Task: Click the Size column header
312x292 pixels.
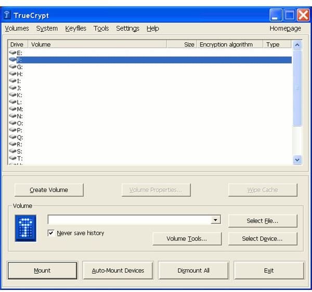Action: pyautogui.click(x=182, y=44)
